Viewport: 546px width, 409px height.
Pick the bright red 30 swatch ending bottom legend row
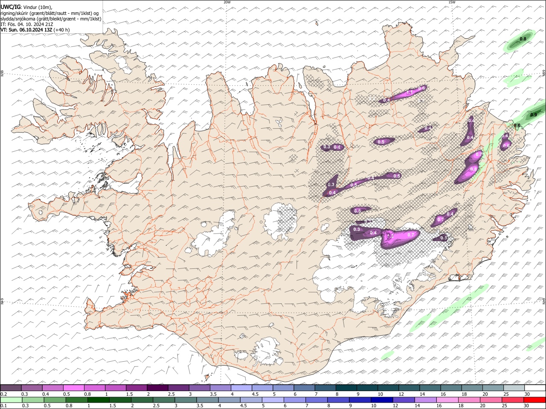click(x=535, y=400)
